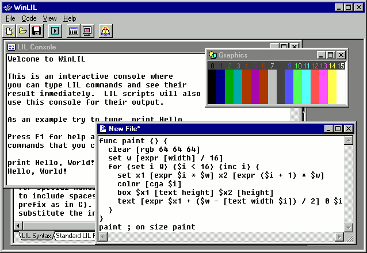Open help via the book icon
The image size is (367, 253).
click(x=105, y=31)
